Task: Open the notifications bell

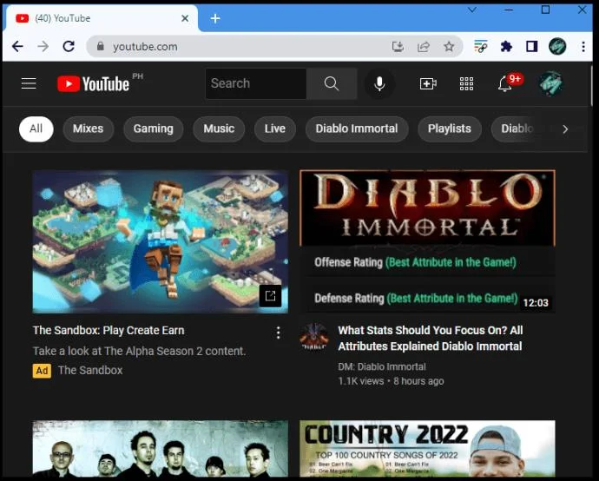Action: [505, 83]
